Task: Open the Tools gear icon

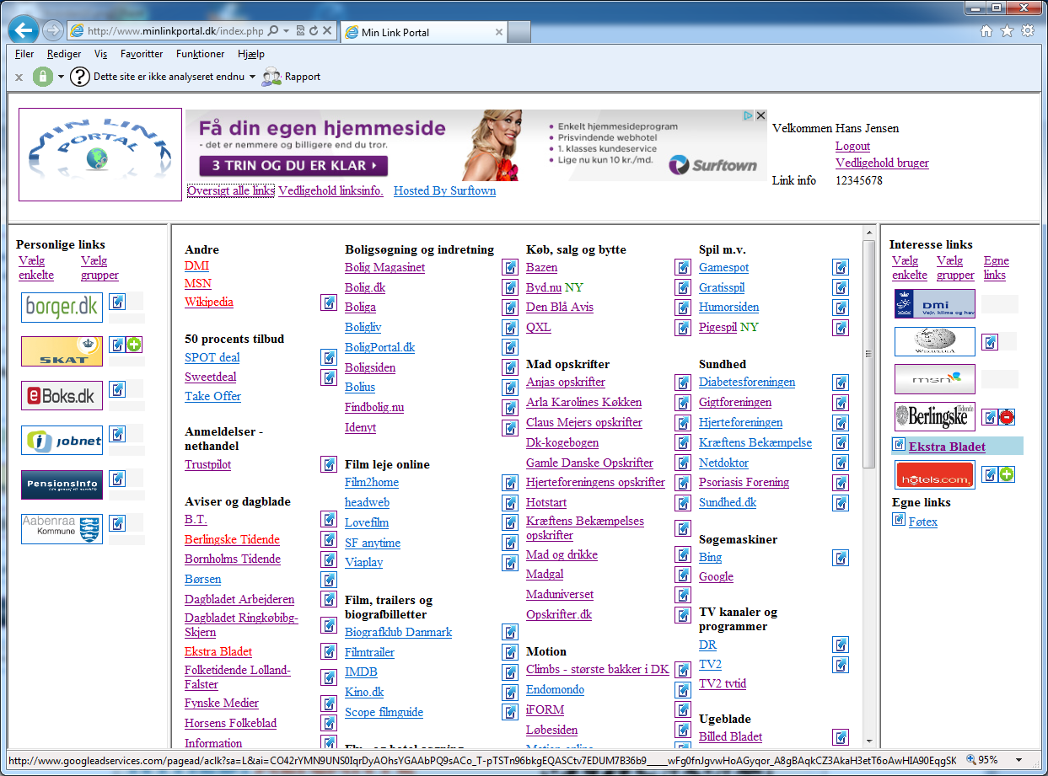Action: point(1028,31)
